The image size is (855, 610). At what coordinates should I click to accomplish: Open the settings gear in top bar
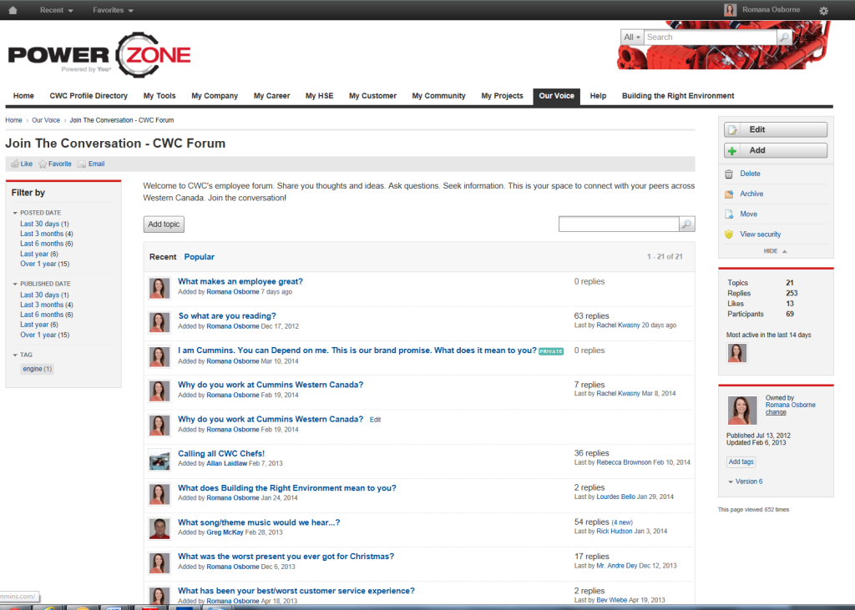(x=823, y=10)
